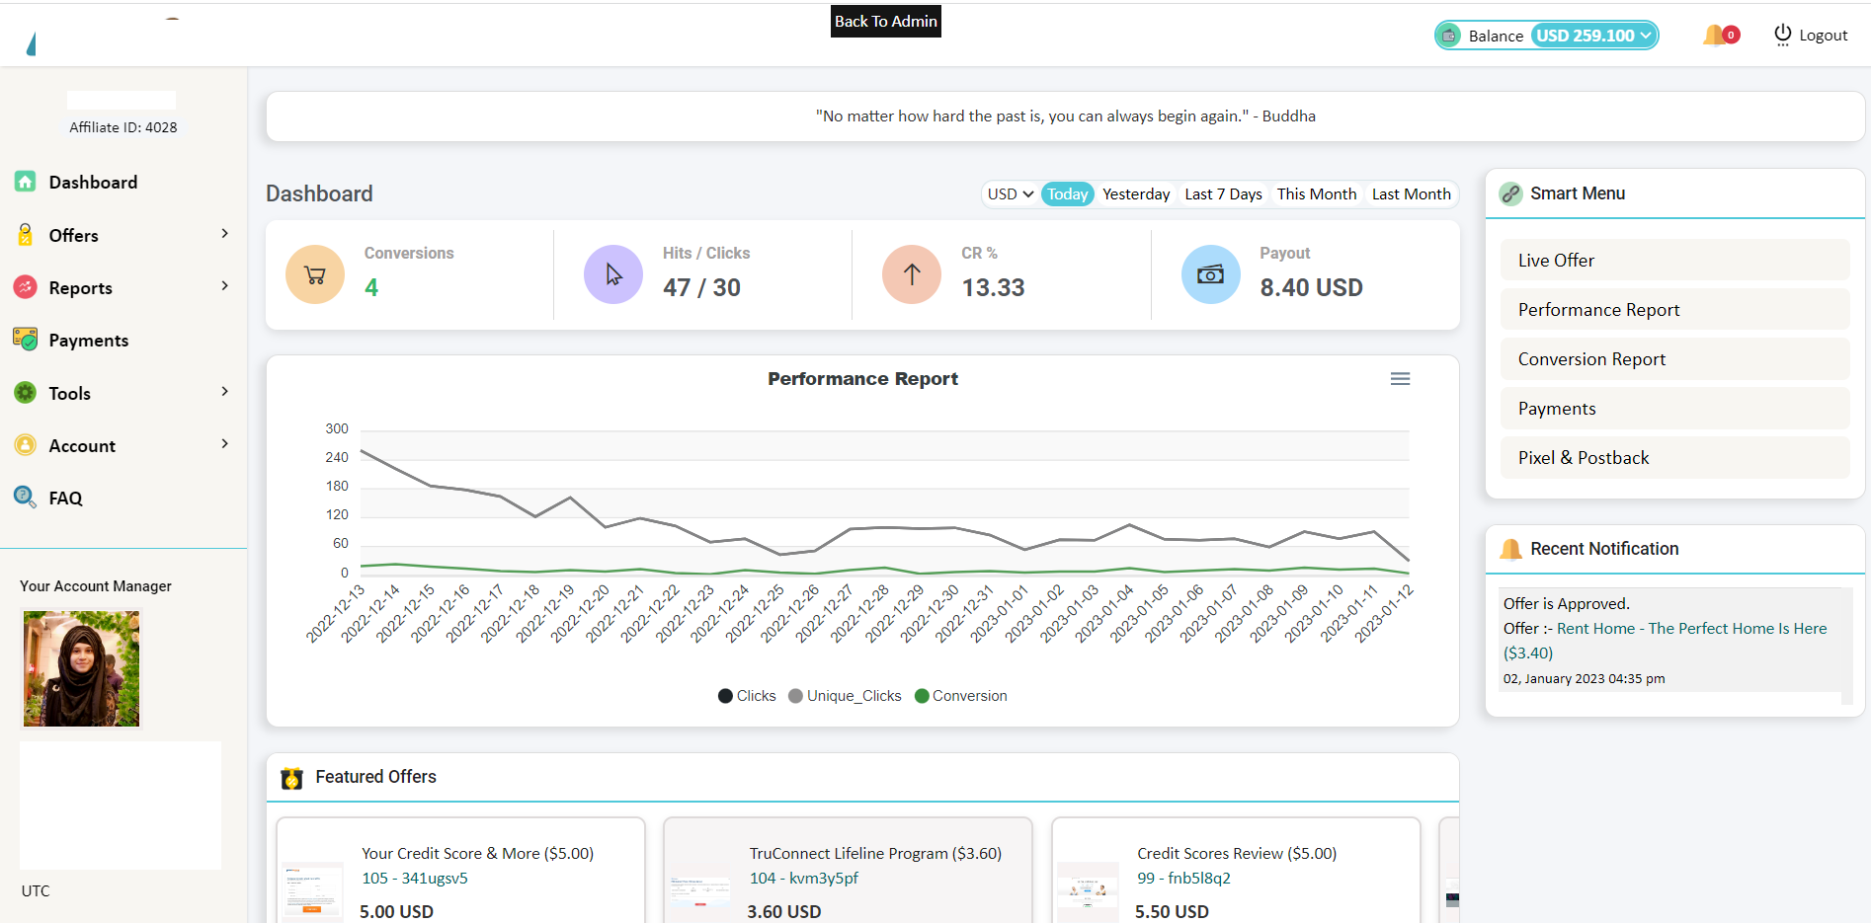Screen dimensions: 1871x923
Task: Click the Back To Admin button
Action: click(885, 22)
